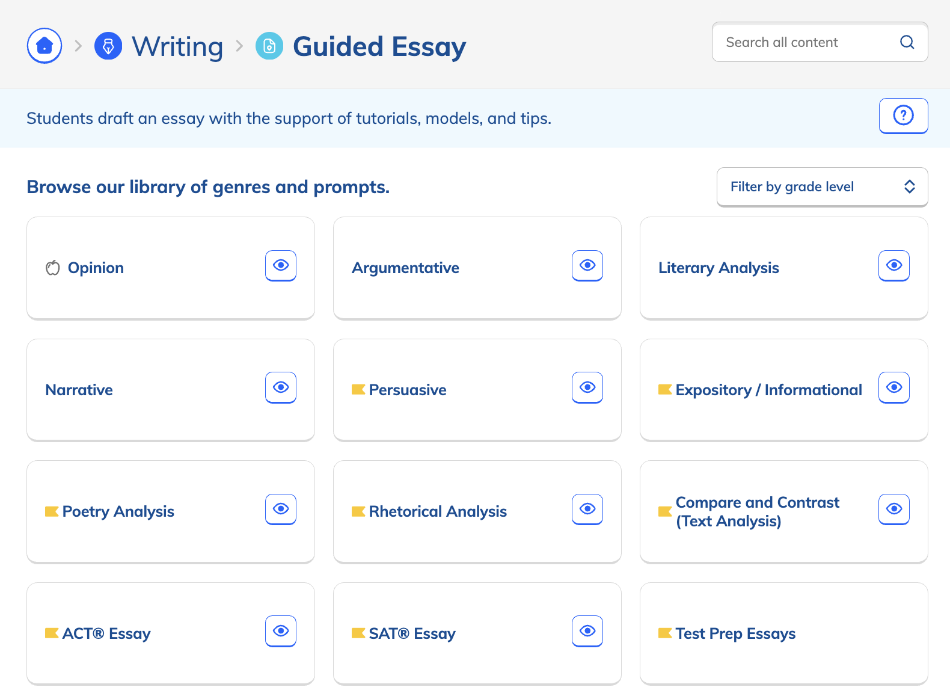The height and width of the screenshot is (699, 950).
Task: Open the Filter by grade level dropdown
Action: pos(822,186)
